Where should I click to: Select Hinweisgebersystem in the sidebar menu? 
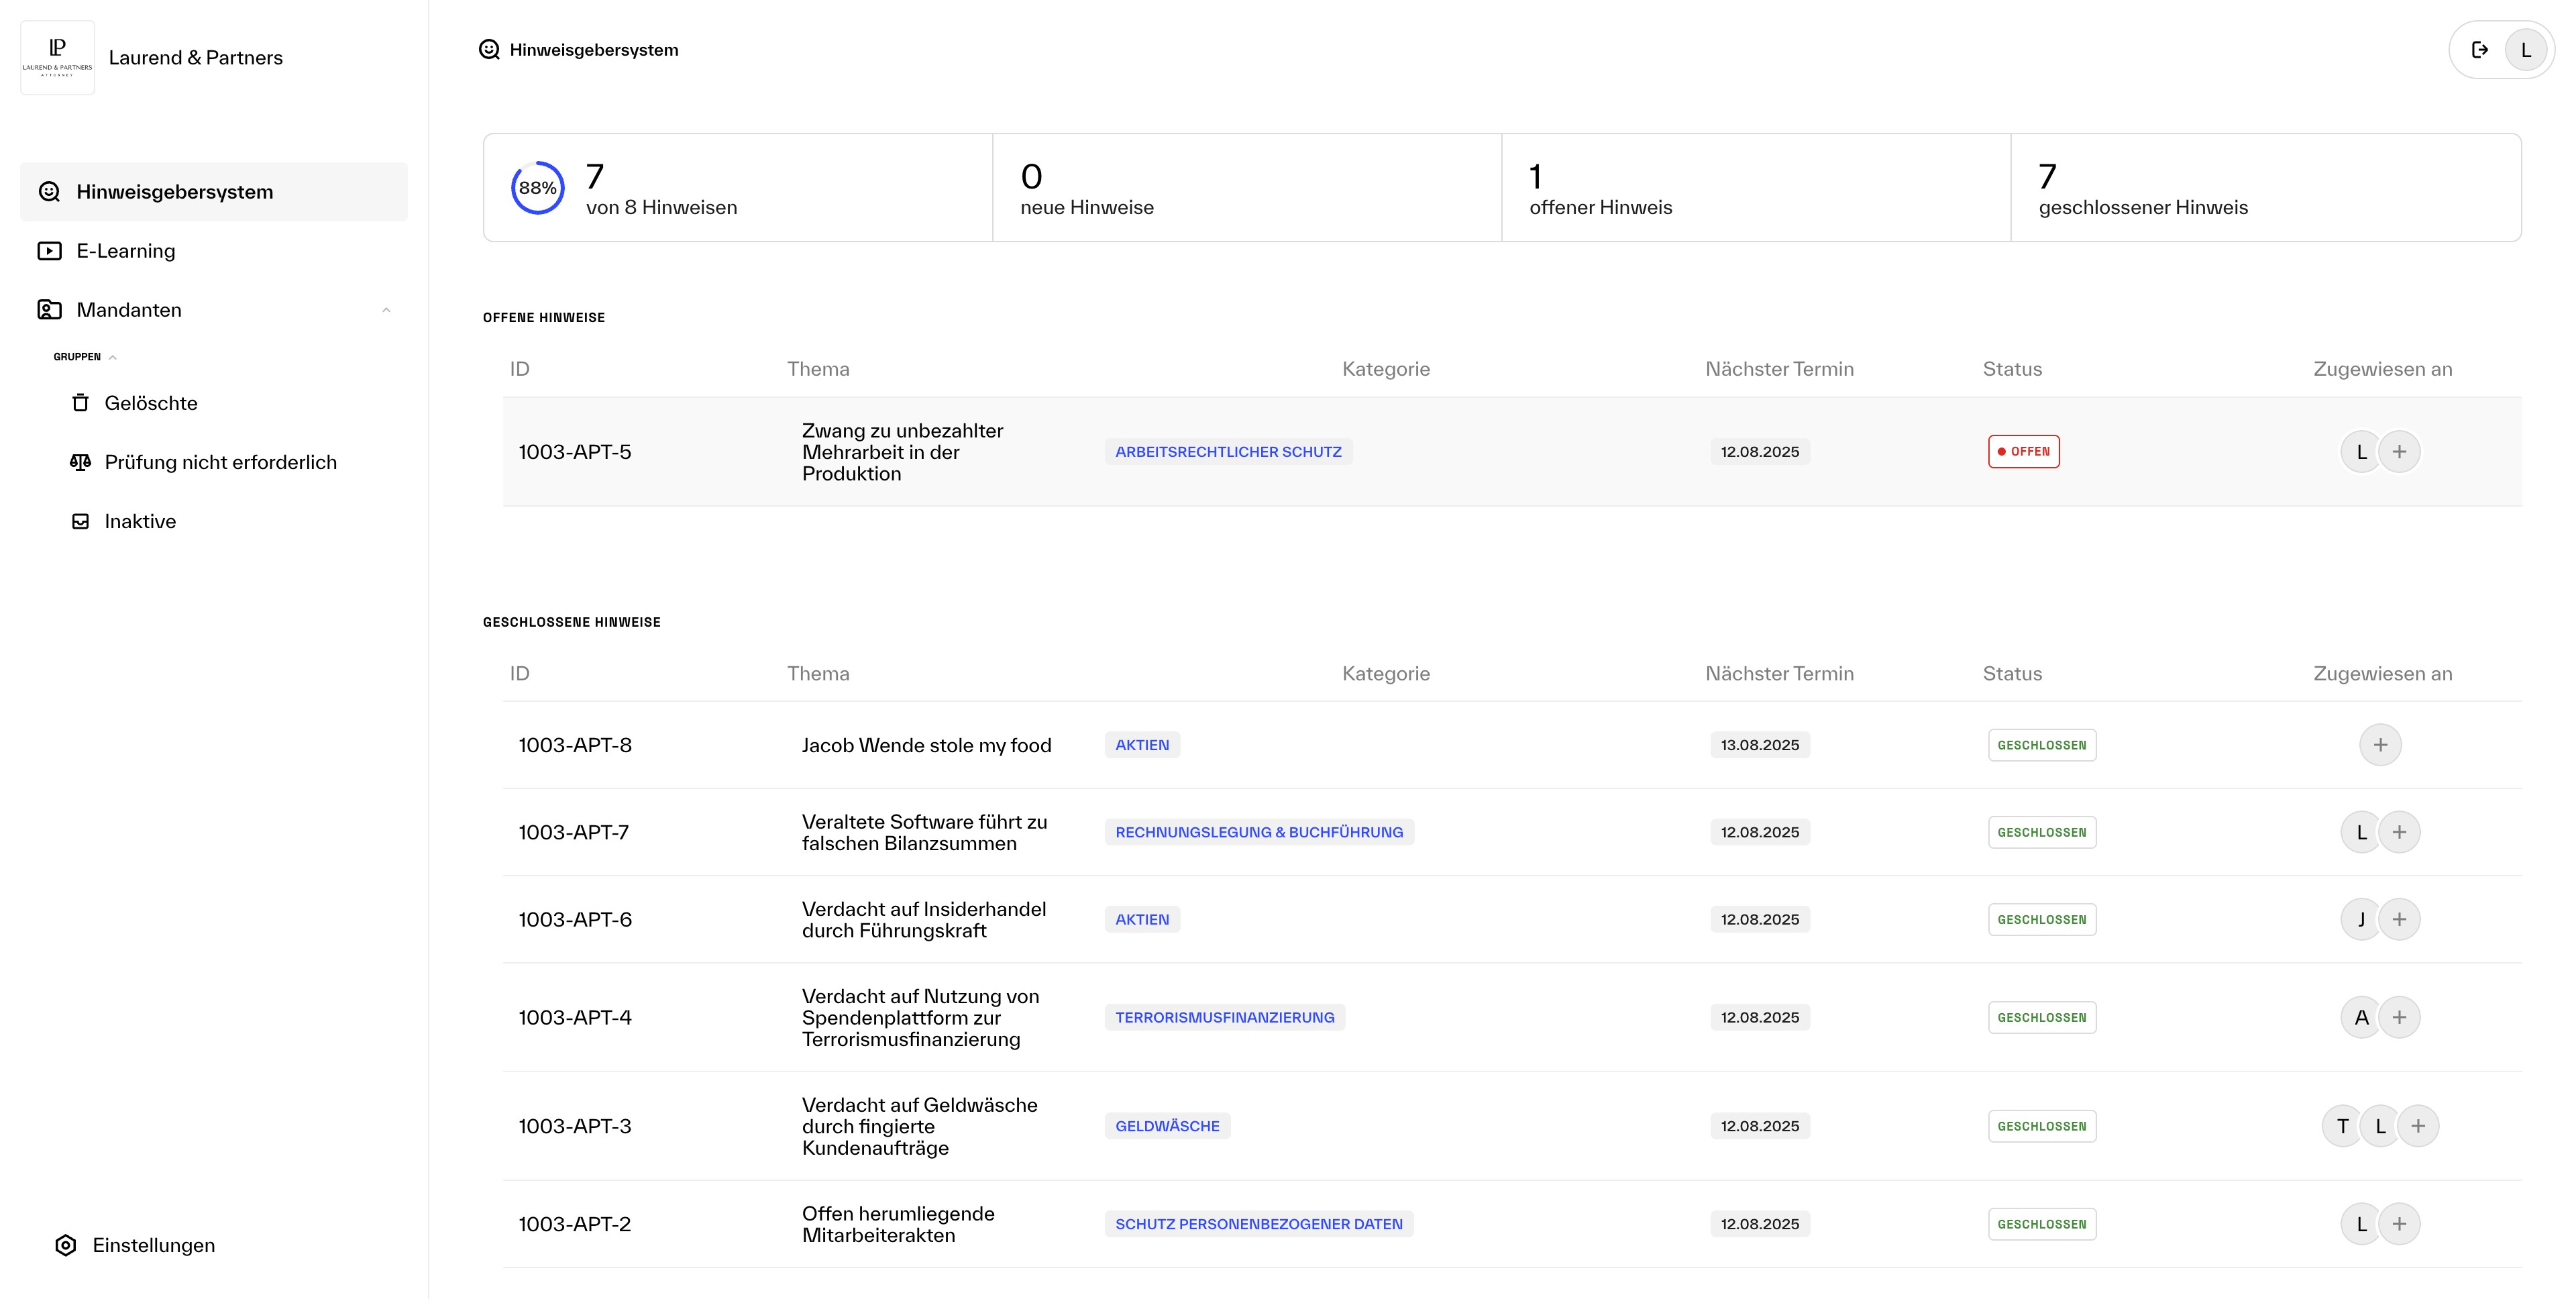coord(174,191)
